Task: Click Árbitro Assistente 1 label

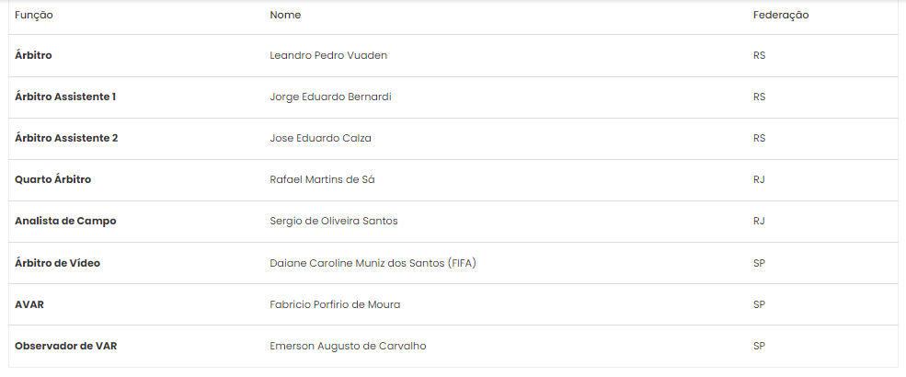Action: tap(65, 97)
